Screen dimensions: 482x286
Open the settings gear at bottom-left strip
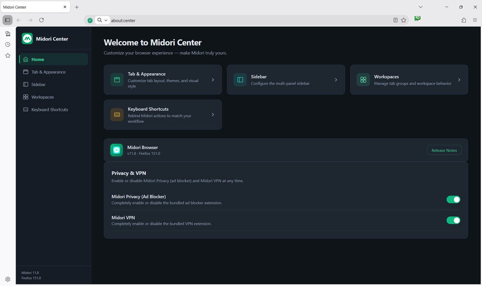click(x=8, y=279)
